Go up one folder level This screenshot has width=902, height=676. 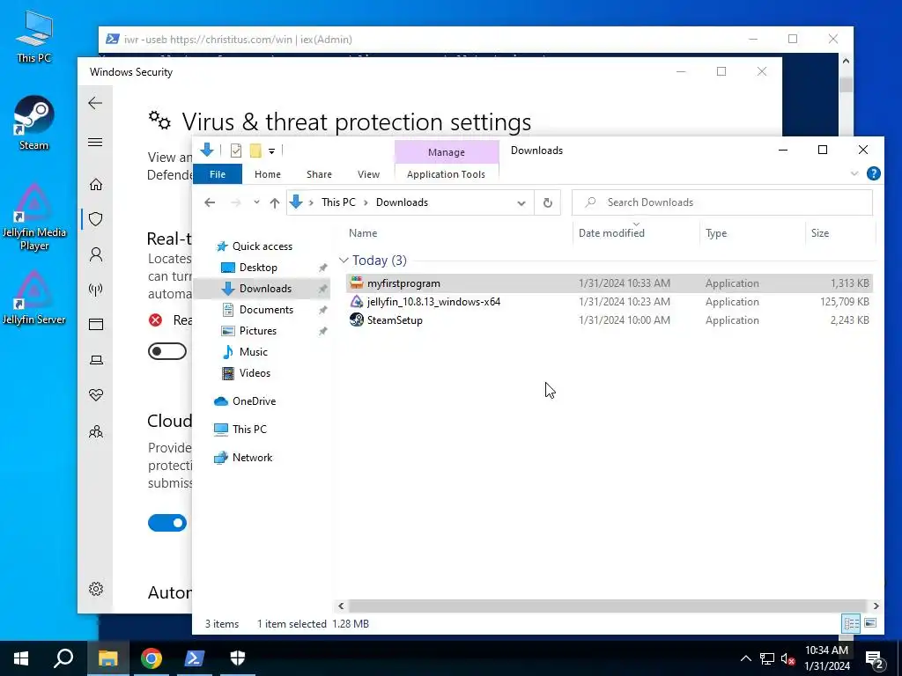click(x=275, y=203)
